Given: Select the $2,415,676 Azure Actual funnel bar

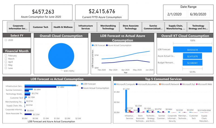Looking at the screenshot, I should pos(193,56).
